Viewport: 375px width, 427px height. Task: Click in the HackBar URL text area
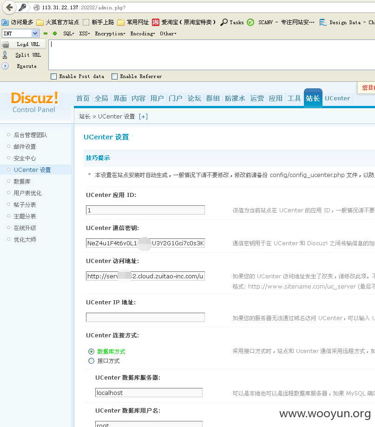tap(211, 55)
